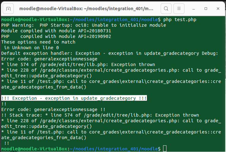Click the 'php test.php' command text
226x152 pixels.
[180, 20]
